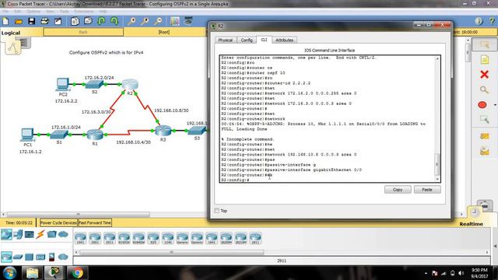
Task: Click router R3 in the topology
Action: pos(163,131)
